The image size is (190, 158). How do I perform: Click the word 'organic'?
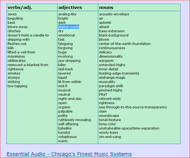[64, 107]
